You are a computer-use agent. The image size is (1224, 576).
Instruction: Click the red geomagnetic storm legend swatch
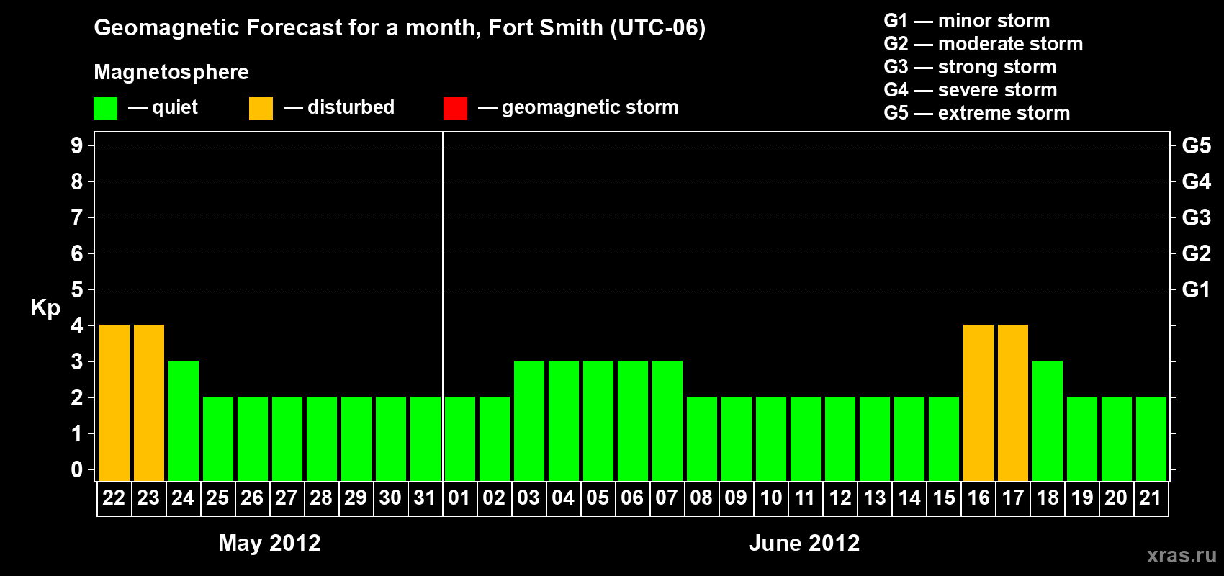pyautogui.click(x=455, y=109)
